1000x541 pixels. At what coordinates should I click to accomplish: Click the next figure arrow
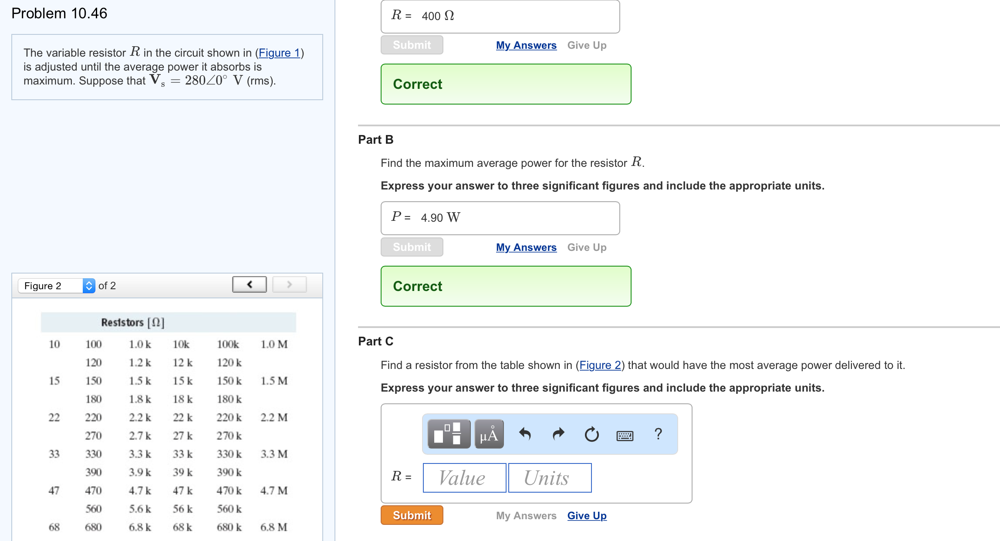click(x=289, y=284)
